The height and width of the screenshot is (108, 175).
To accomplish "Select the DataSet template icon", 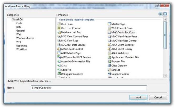I will click(x=109, y=70).
